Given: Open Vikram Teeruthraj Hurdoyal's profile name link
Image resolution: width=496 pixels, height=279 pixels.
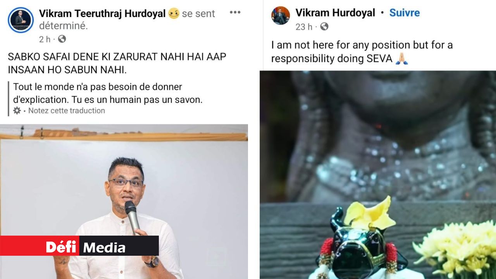Looking at the screenshot, I should click(103, 14).
